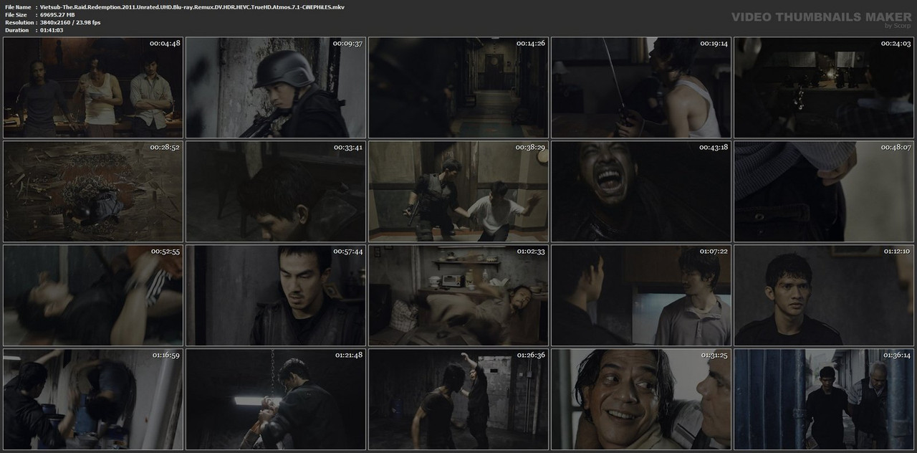Open the frame at 00:33:41
917x453 pixels.
tap(276, 191)
